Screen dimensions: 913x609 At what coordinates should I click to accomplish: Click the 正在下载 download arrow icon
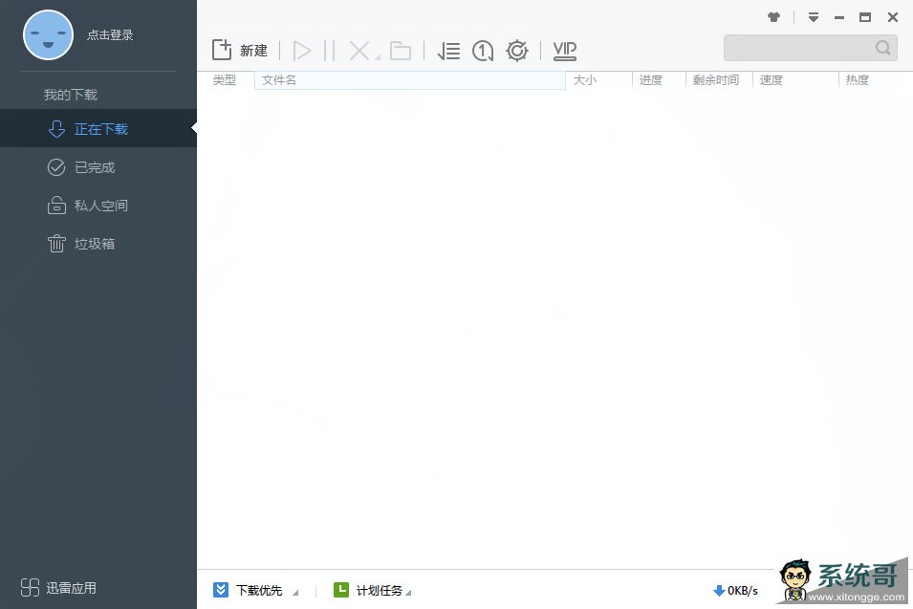click(56, 129)
